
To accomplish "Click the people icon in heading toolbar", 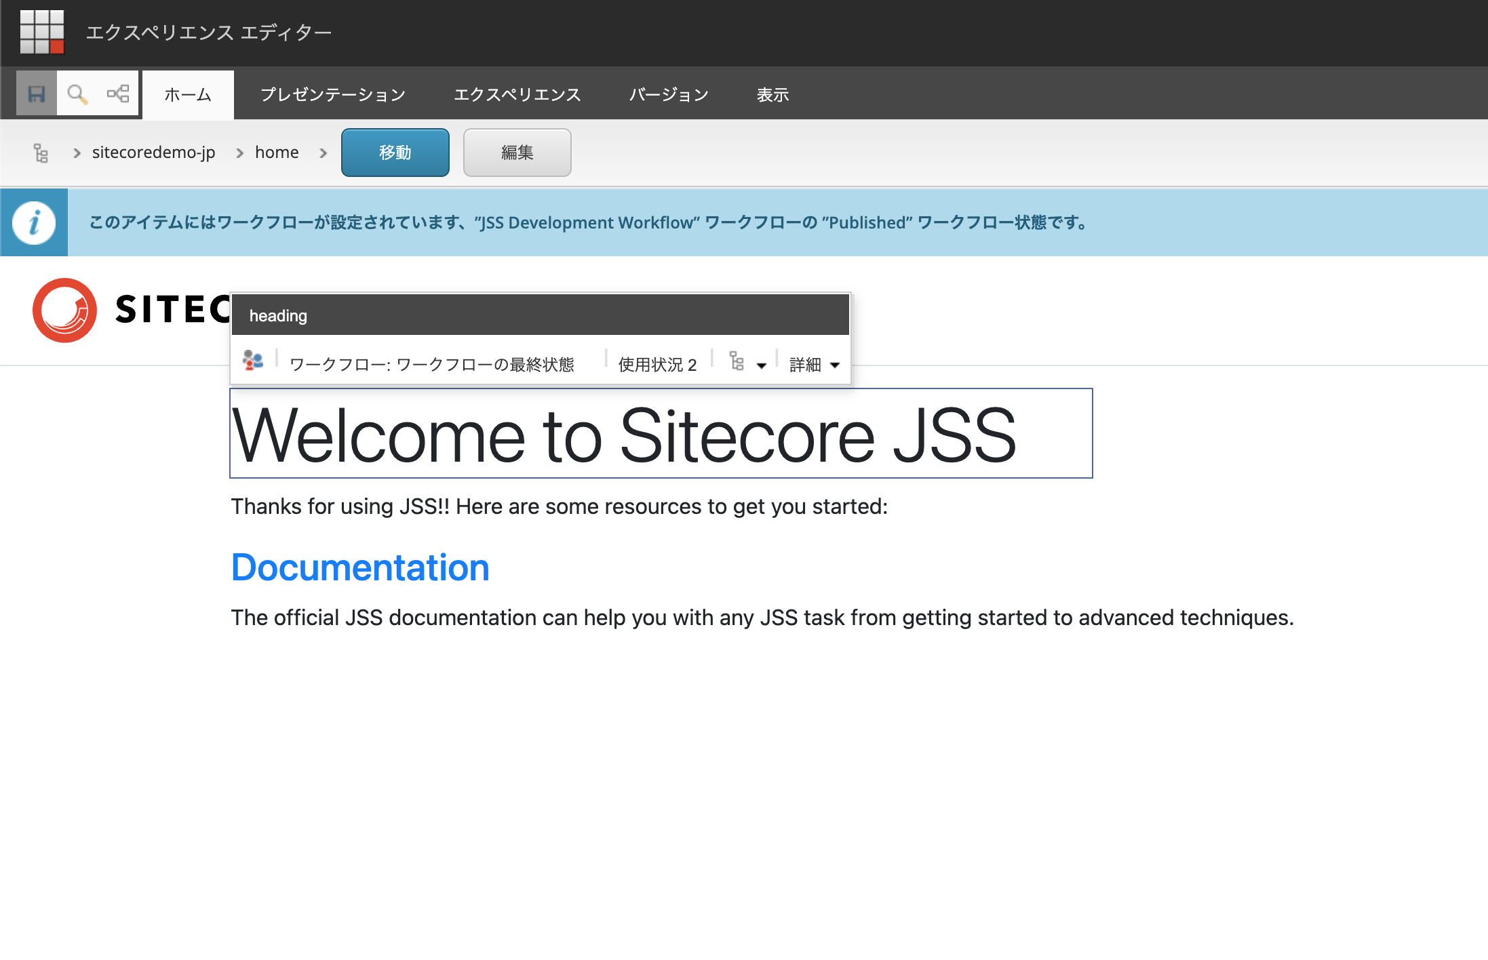I will (x=253, y=360).
